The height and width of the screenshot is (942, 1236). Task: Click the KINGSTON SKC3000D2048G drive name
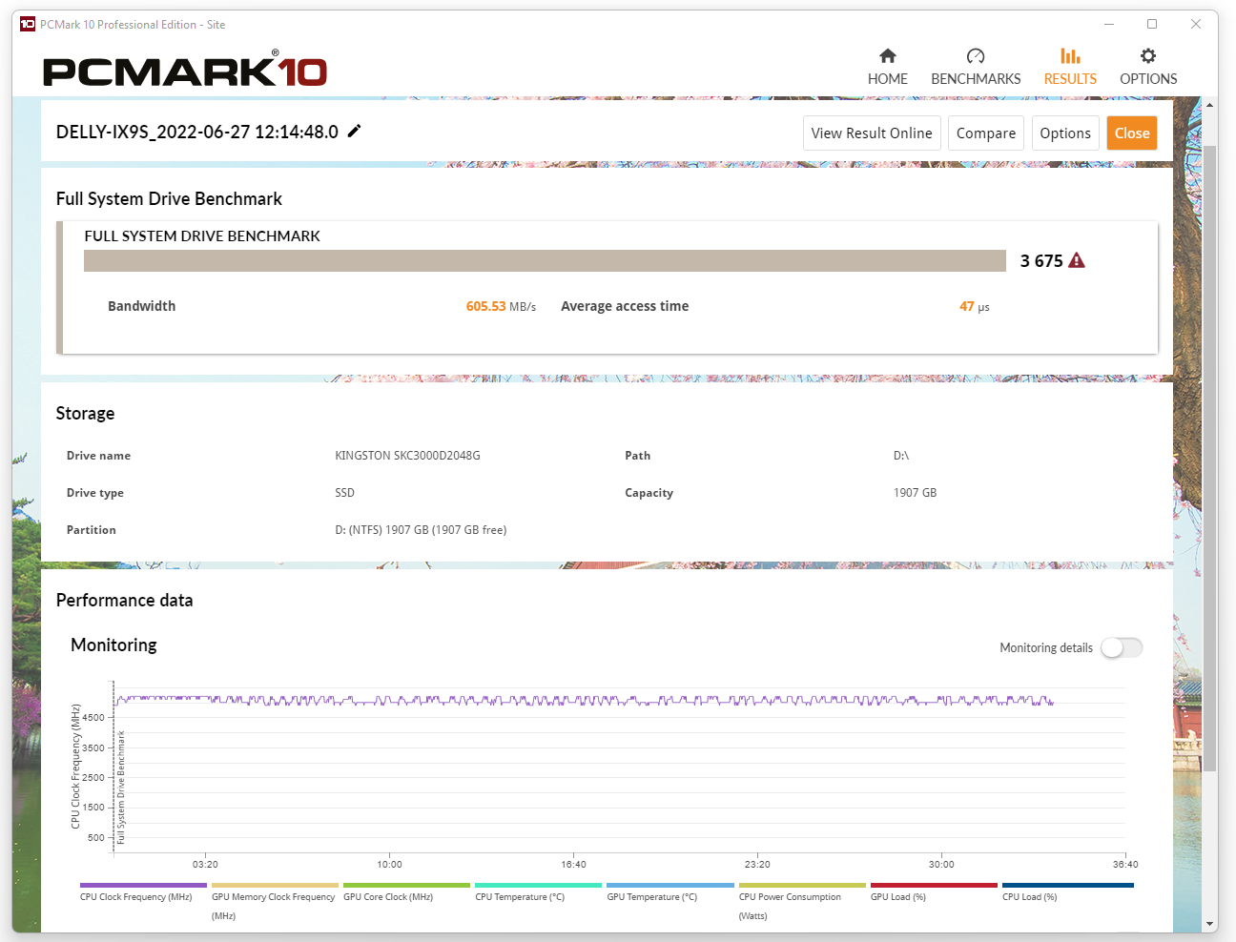[x=407, y=456]
